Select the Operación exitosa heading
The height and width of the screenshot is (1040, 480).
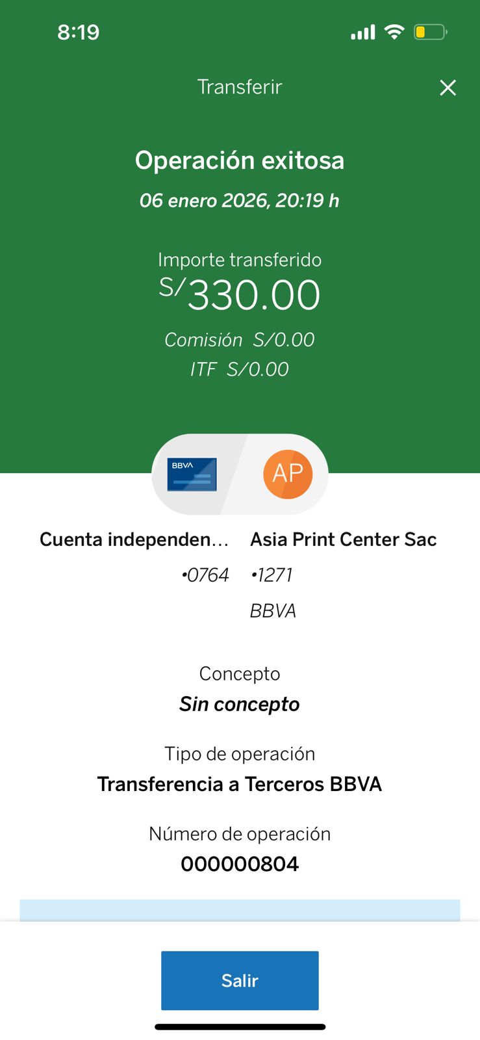point(240,161)
